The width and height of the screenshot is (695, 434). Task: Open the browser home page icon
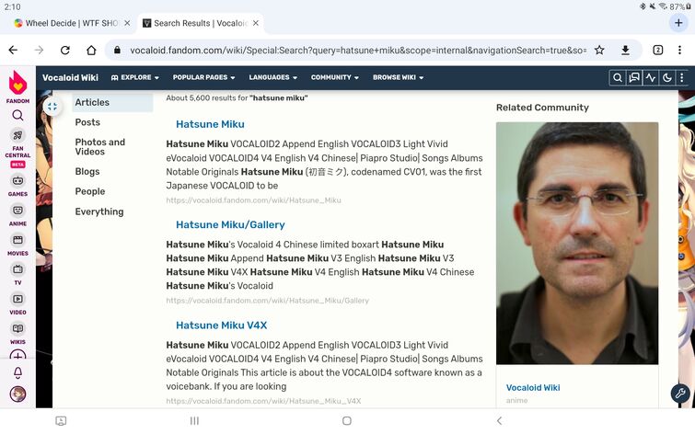pos(91,50)
